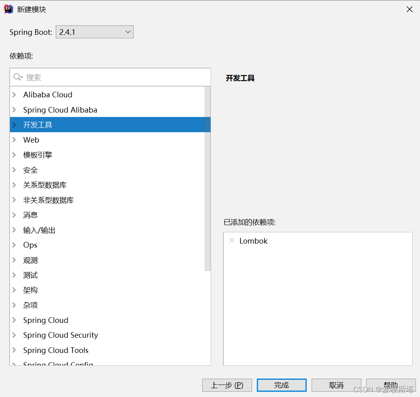This screenshot has height=397, width=420.
Task: Expand the 观测 category chevron
Action: point(14,260)
